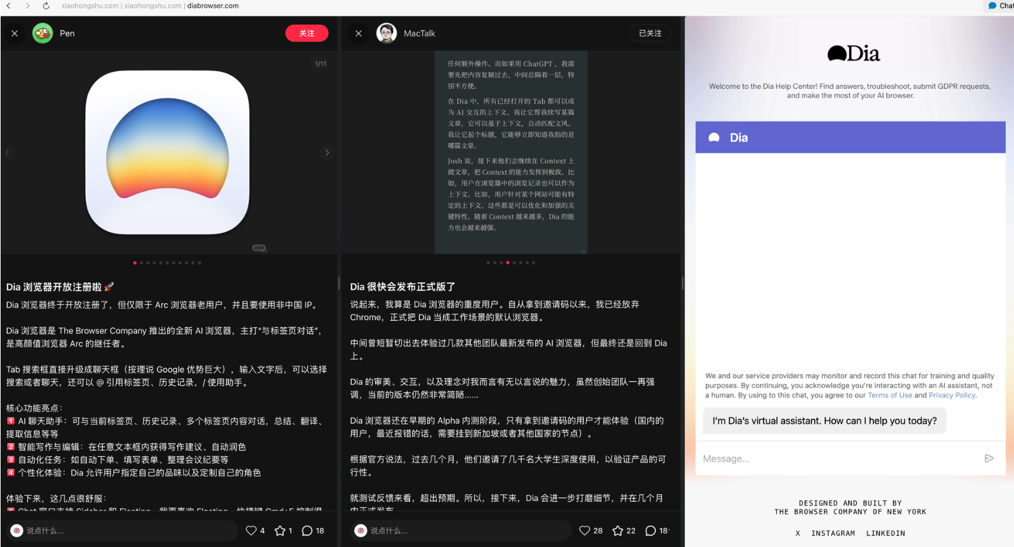The image size is (1014, 547).
Task: Show next image in Pen's carousel
Action: click(327, 152)
